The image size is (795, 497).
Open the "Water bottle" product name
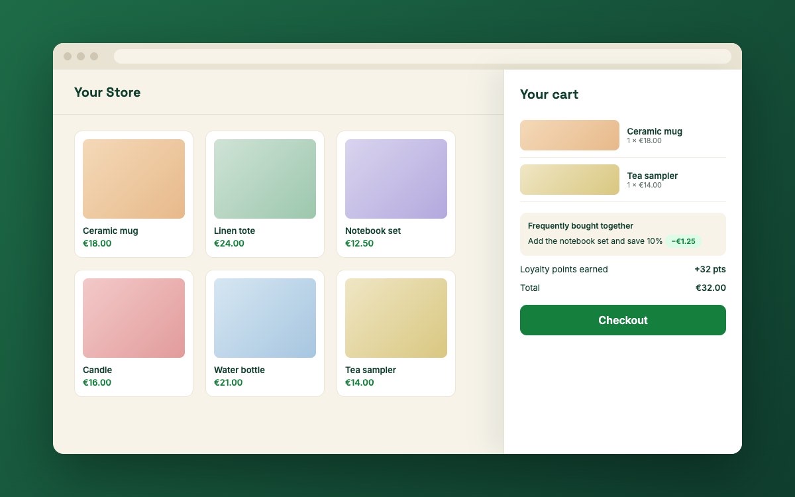(x=239, y=370)
